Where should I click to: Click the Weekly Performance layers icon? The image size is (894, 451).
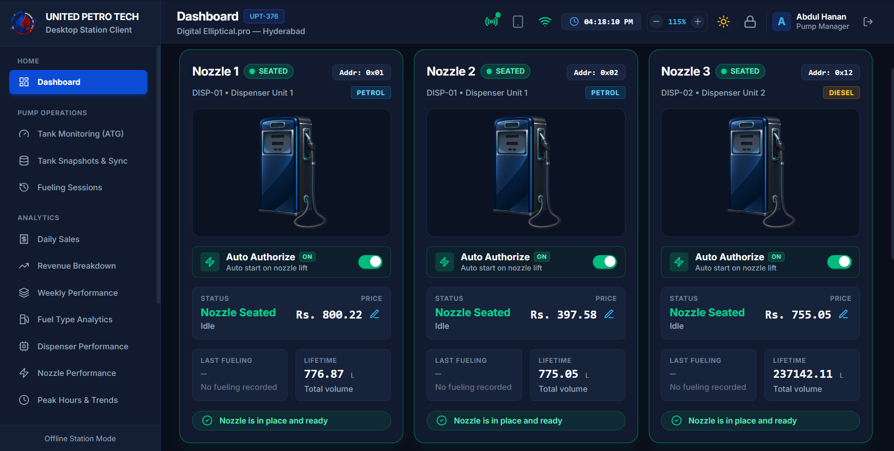pyautogui.click(x=24, y=293)
